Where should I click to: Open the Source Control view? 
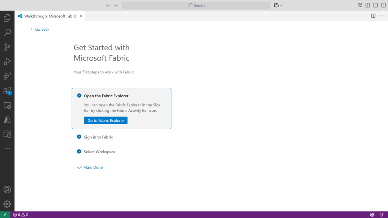pyautogui.click(x=7, y=47)
